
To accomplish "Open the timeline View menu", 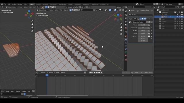I will click(x=57, y=72).
